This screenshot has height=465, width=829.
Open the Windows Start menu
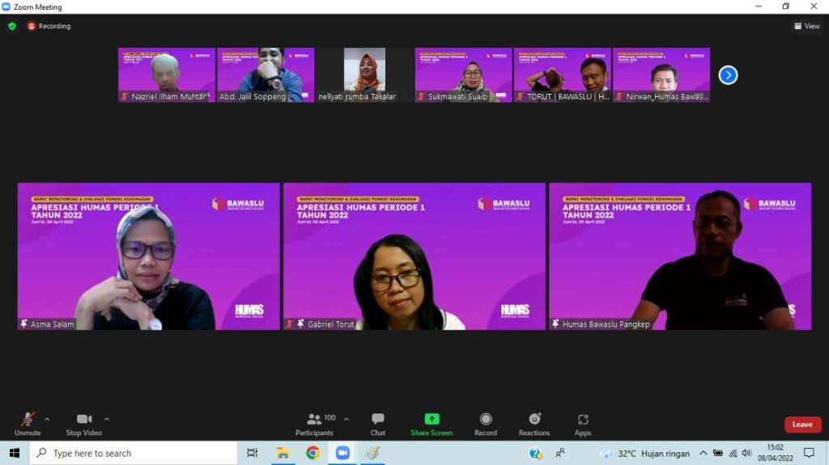pos(15,453)
